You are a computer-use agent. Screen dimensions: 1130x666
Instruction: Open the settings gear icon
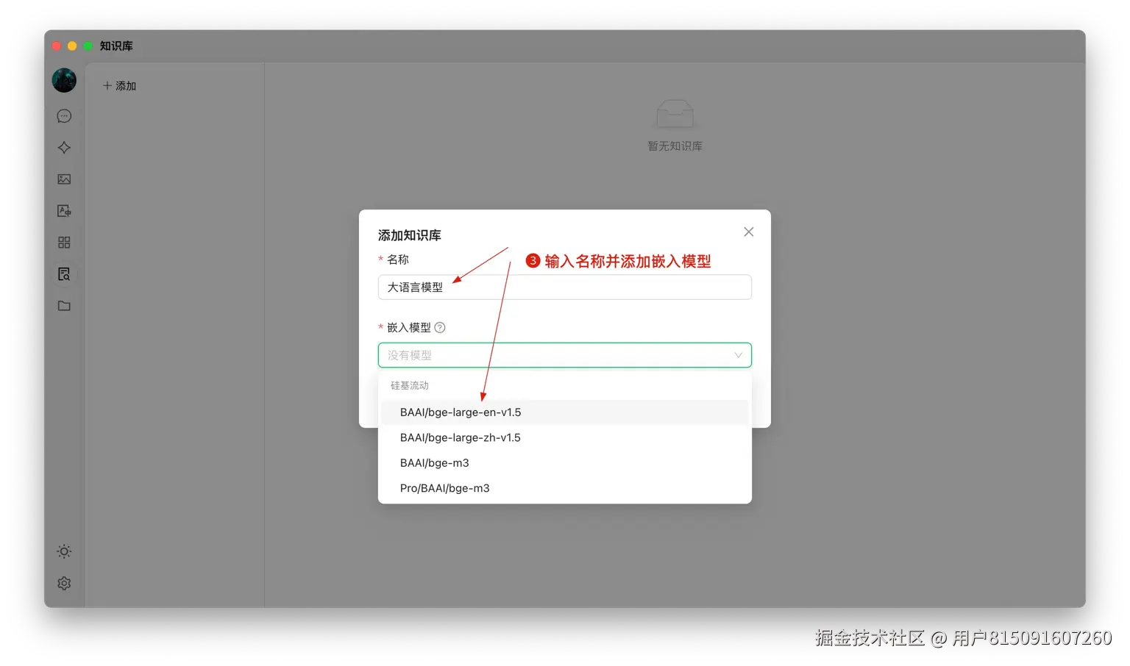(x=63, y=583)
